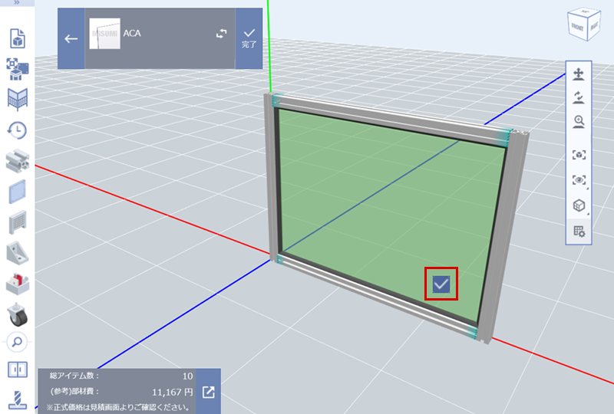Select the aluminum extrusion frame icon
Image resolution: width=614 pixels, height=414 pixels.
(17, 160)
